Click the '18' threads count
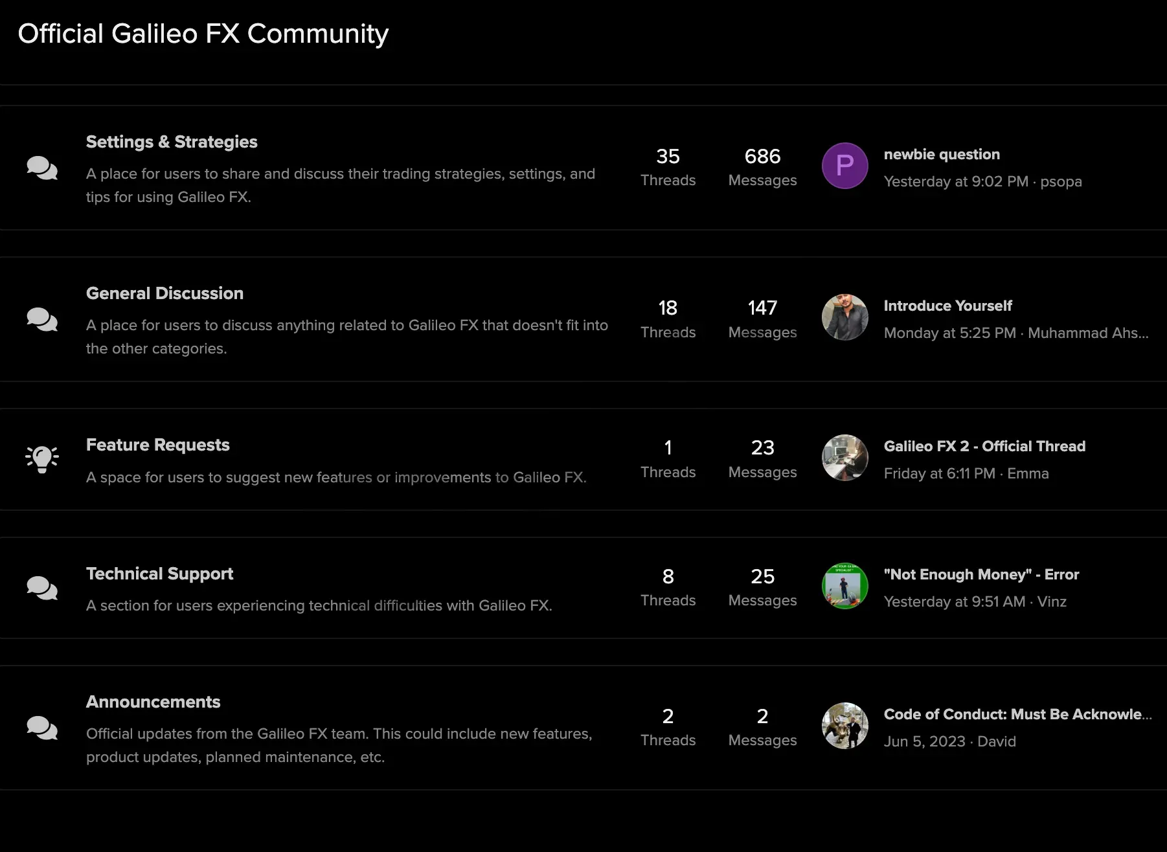1167x852 pixels. click(668, 308)
